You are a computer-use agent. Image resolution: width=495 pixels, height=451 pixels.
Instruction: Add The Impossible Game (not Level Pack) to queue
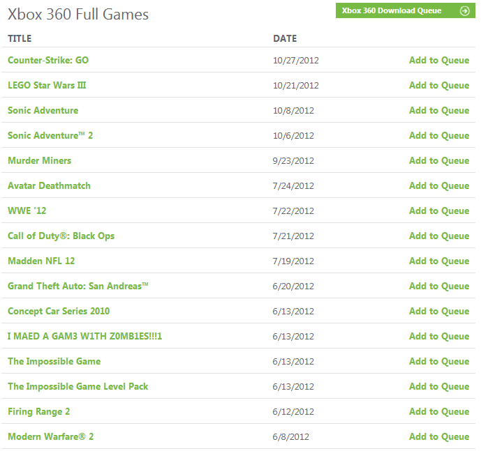point(439,362)
